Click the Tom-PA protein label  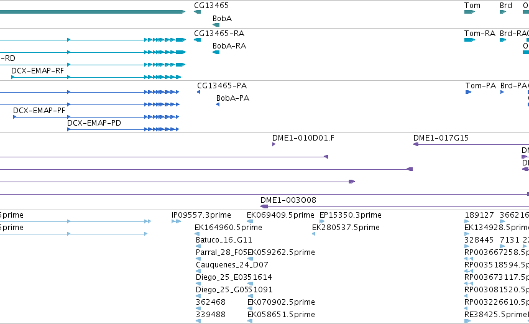(481, 86)
